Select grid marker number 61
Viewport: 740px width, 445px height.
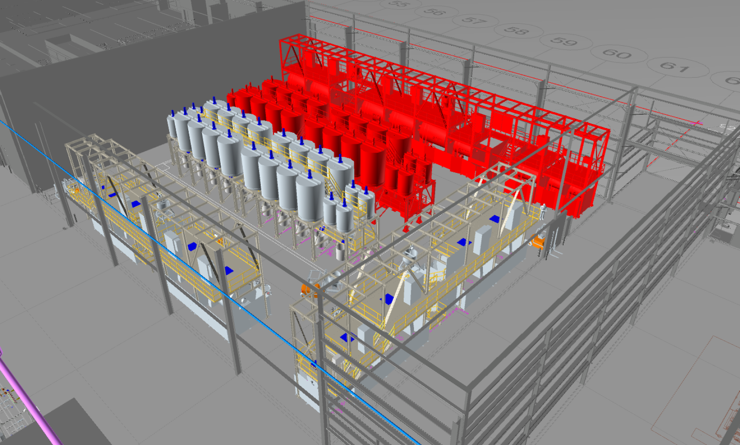675,67
